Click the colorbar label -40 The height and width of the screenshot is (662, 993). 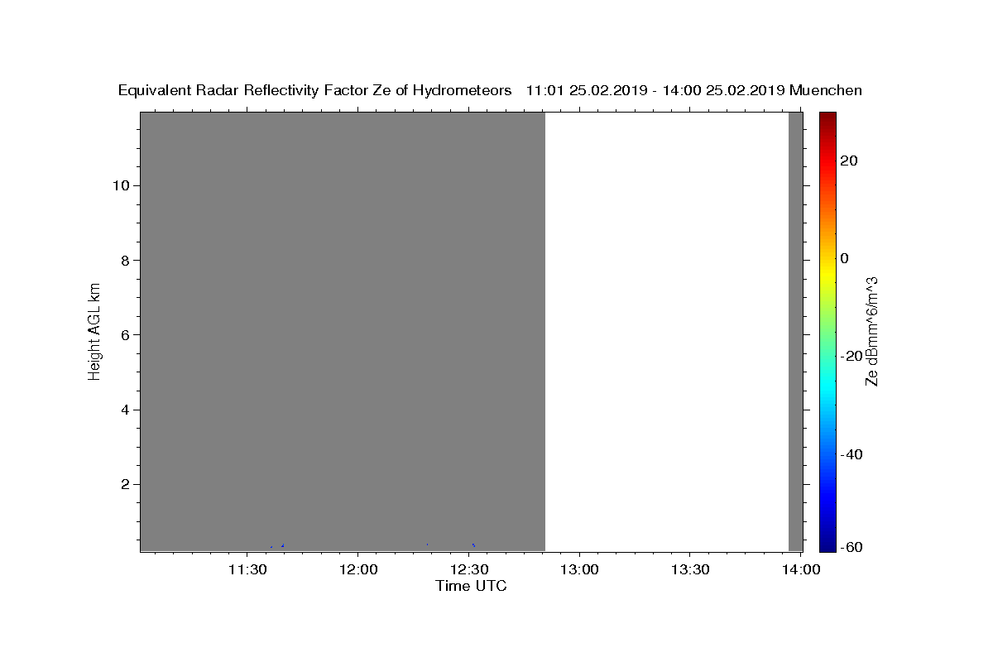851,454
